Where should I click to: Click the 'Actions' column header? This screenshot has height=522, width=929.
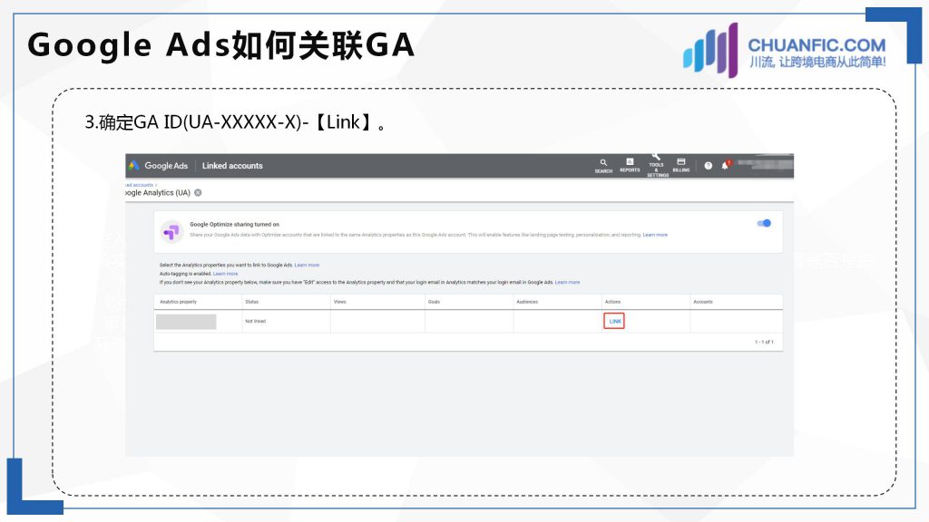612,302
